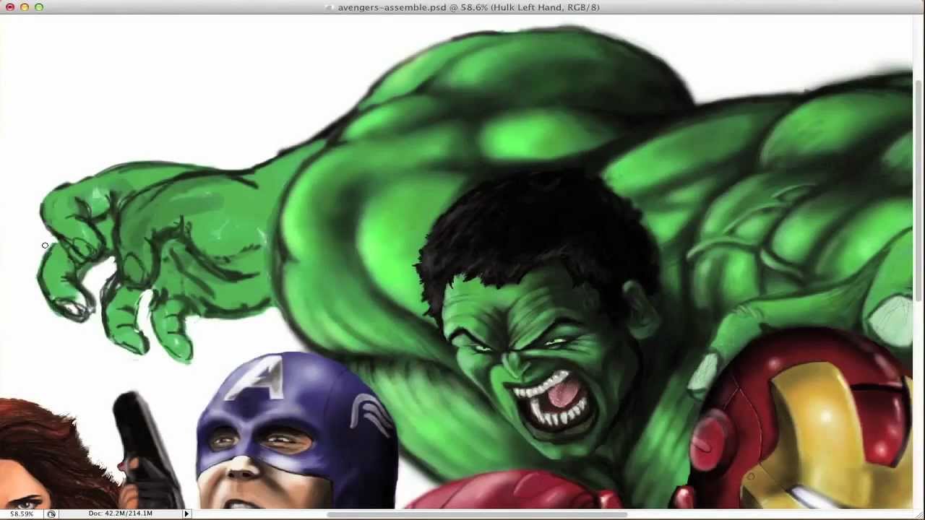The height and width of the screenshot is (520, 925).
Task: Close the document with the red button
Action: click(x=10, y=7)
